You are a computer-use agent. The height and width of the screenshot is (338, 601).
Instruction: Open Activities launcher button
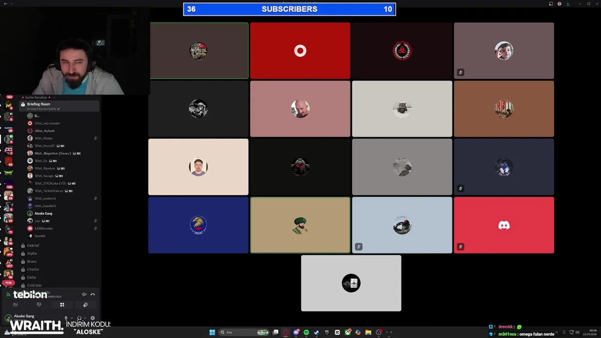[62, 305]
